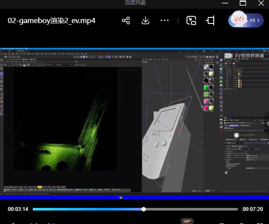Click the gear icon in the video's lower-right panel
269x224 pixels.
click(226, 173)
